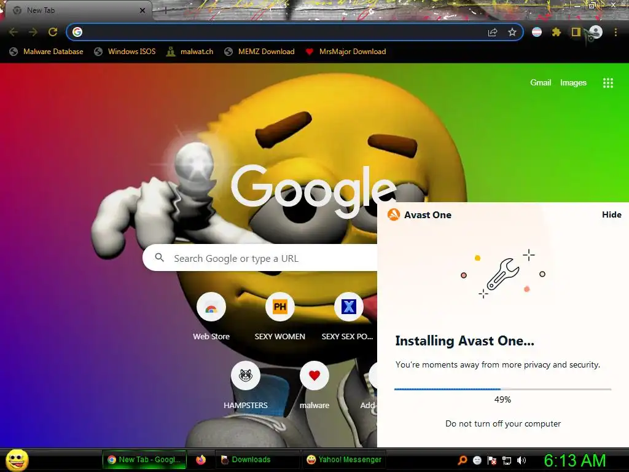Viewport: 629px width, 472px height.
Task: Go to Gmail link
Action: point(541,83)
